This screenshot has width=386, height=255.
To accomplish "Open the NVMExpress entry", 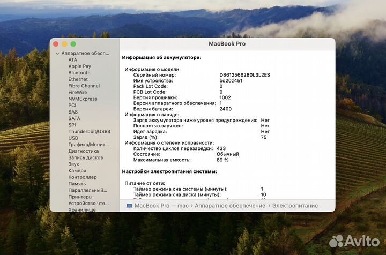I will click(x=83, y=99).
